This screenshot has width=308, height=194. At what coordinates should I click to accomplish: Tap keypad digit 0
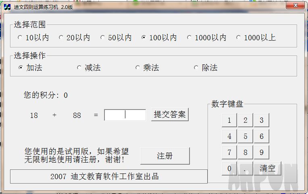(229, 168)
